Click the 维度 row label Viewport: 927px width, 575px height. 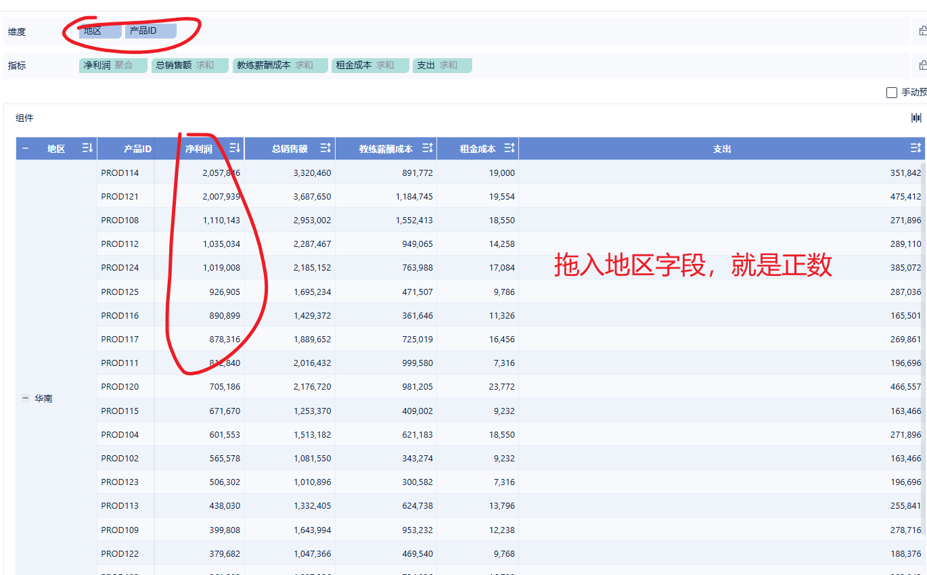coord(17,31)
